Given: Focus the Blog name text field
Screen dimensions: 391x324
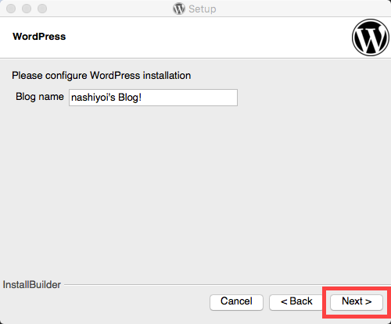Looking at the screenshot, I should pos(153,98).
